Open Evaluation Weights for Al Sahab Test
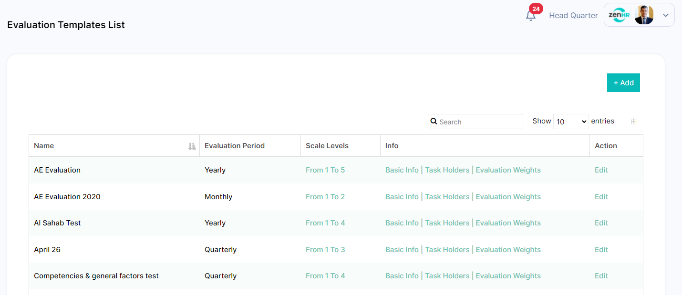Image resolution: width=682 pixels, height=295 pixels. click(x=508, y=223)
